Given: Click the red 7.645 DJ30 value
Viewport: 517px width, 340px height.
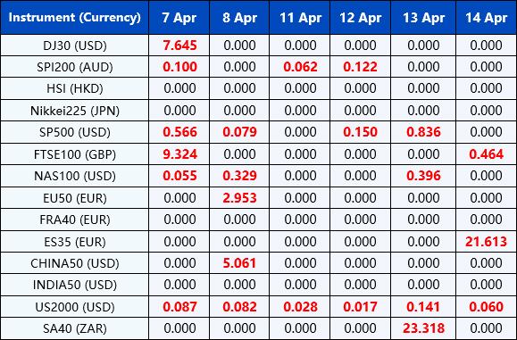Looking at the screenshot, I should 179,46.
